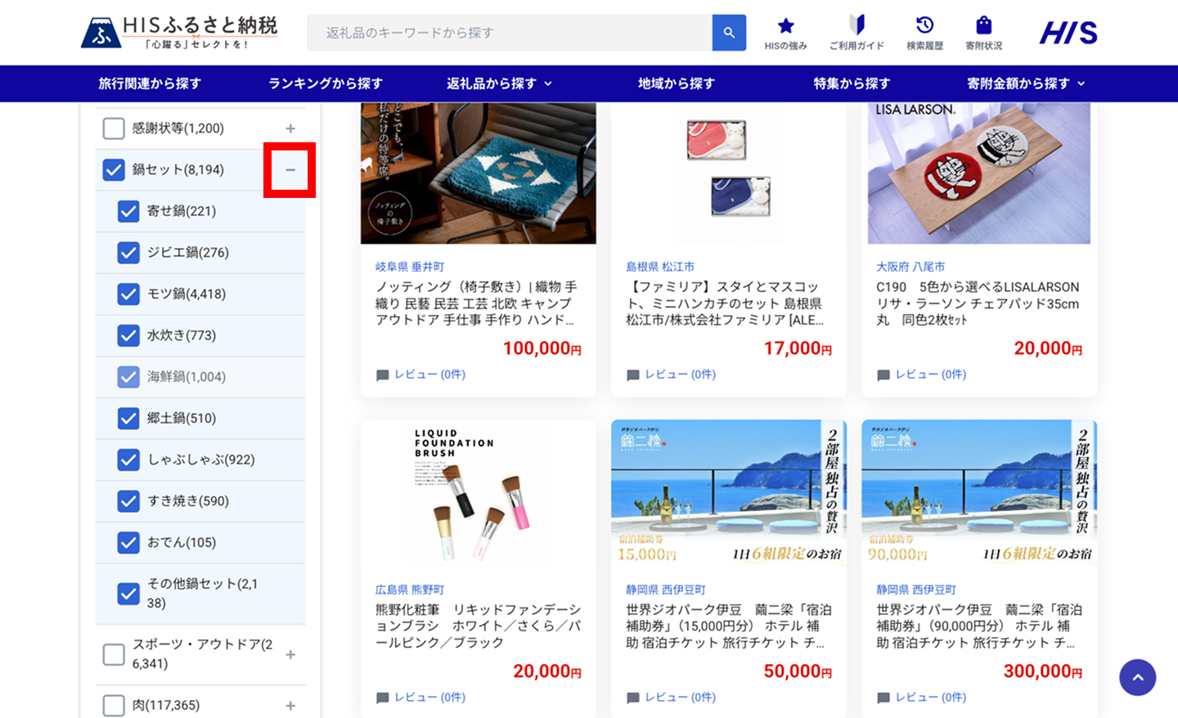Click the HIS logo top right
Screen dimensions: 1178x718
1067,32
